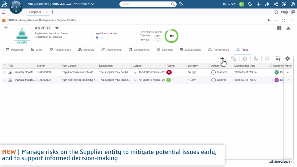Switch to the Contacts tab
The height and width of the screenshot is (167, 297).
[x=86, y=49]
